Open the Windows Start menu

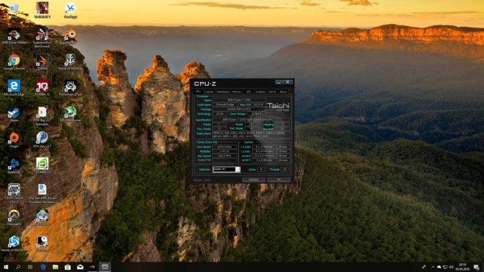[x=6, y=266]
